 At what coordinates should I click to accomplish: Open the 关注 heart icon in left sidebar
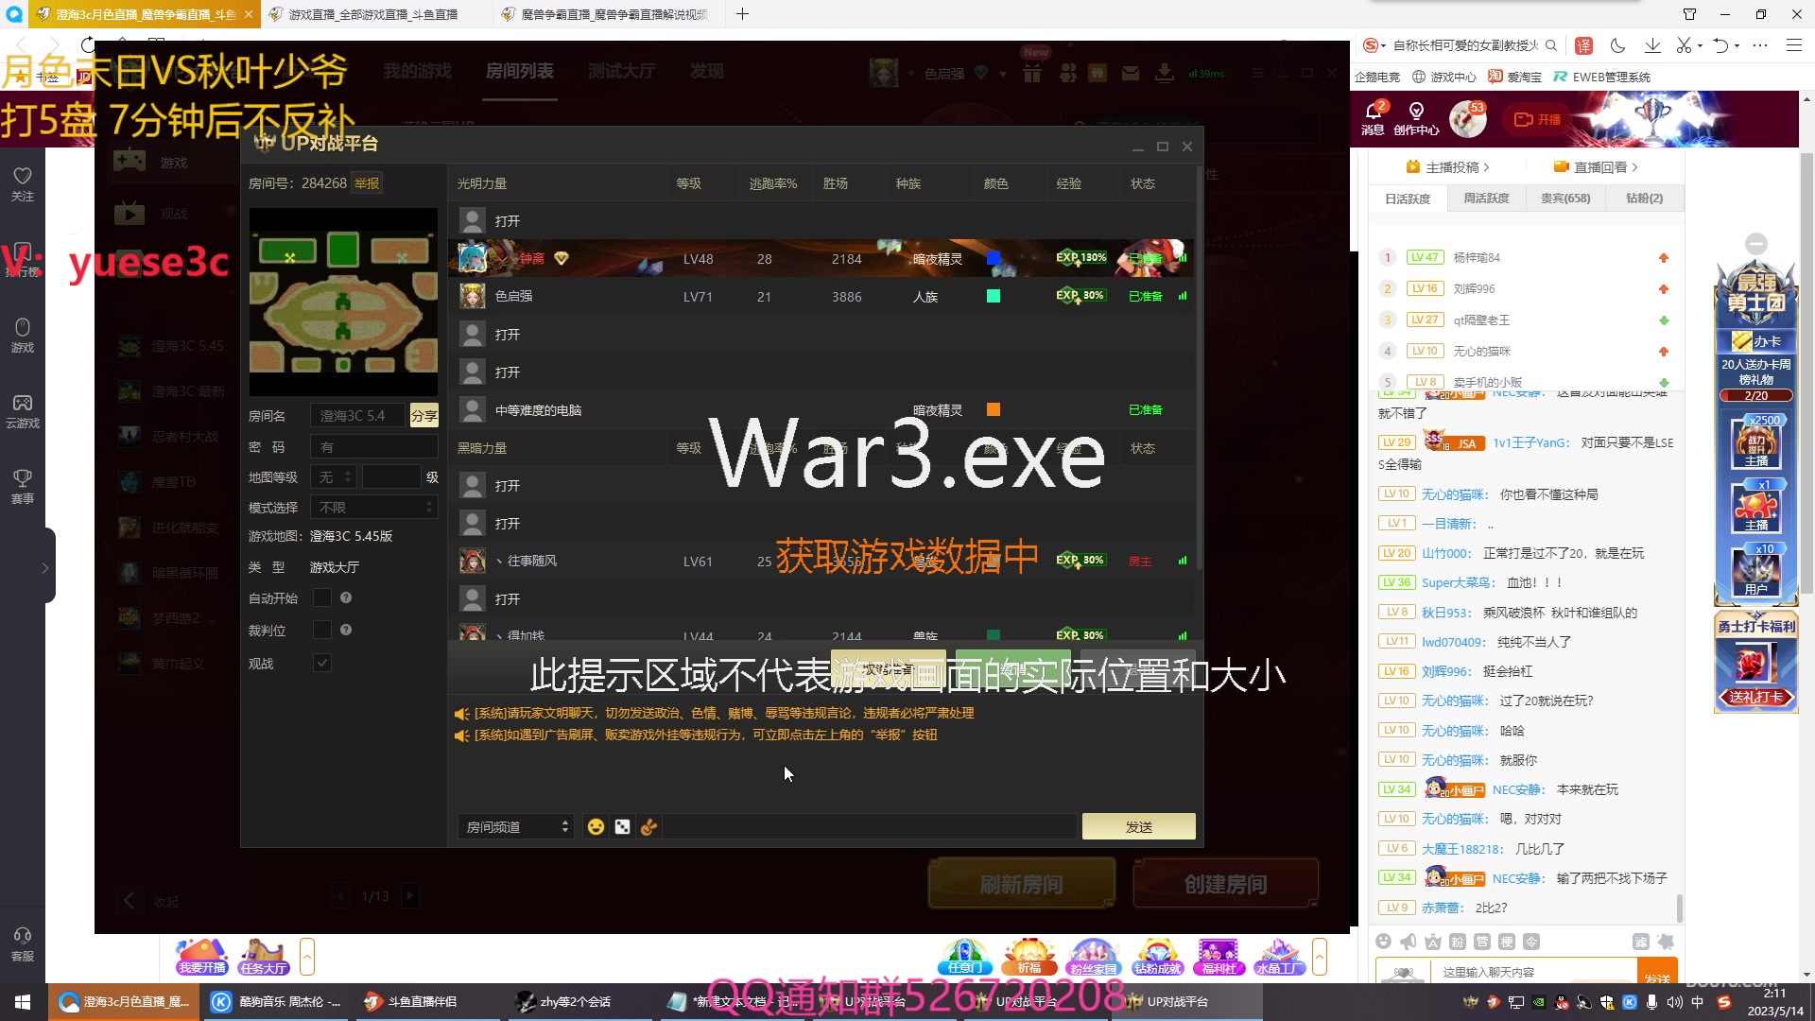pos(23,183)
